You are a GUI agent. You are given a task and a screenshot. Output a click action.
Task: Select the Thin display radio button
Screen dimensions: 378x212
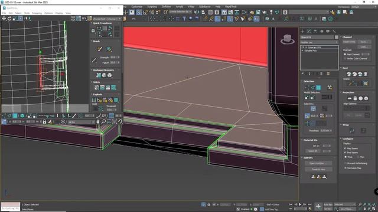[x=358, y=157]
